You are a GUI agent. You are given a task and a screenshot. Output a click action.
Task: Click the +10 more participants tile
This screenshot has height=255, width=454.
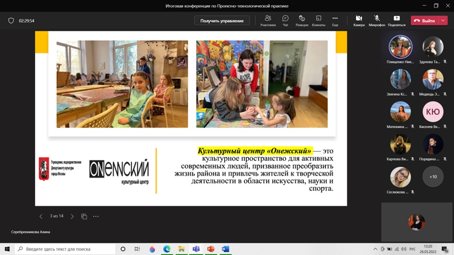tap(433, 176)
